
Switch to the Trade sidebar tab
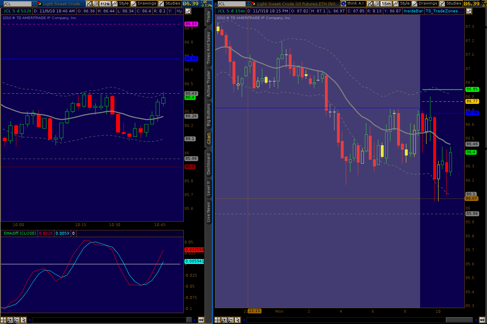point(208,17)
